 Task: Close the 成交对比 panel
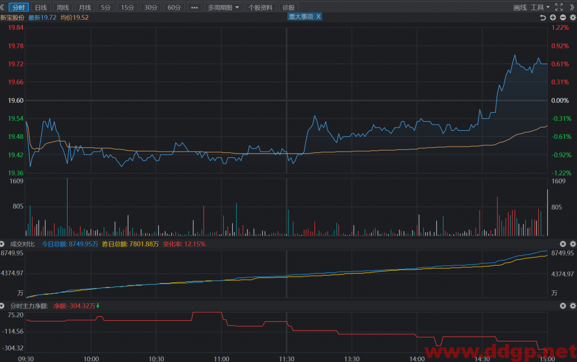(x=563, y=244)
